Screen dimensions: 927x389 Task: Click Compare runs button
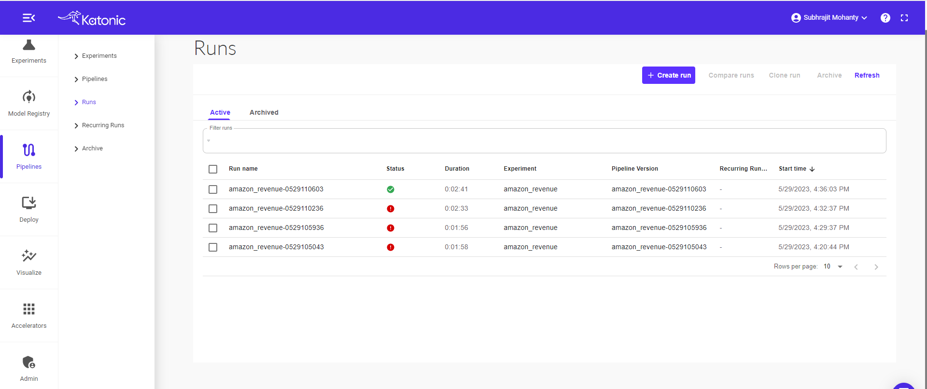(x=731, y=75)
